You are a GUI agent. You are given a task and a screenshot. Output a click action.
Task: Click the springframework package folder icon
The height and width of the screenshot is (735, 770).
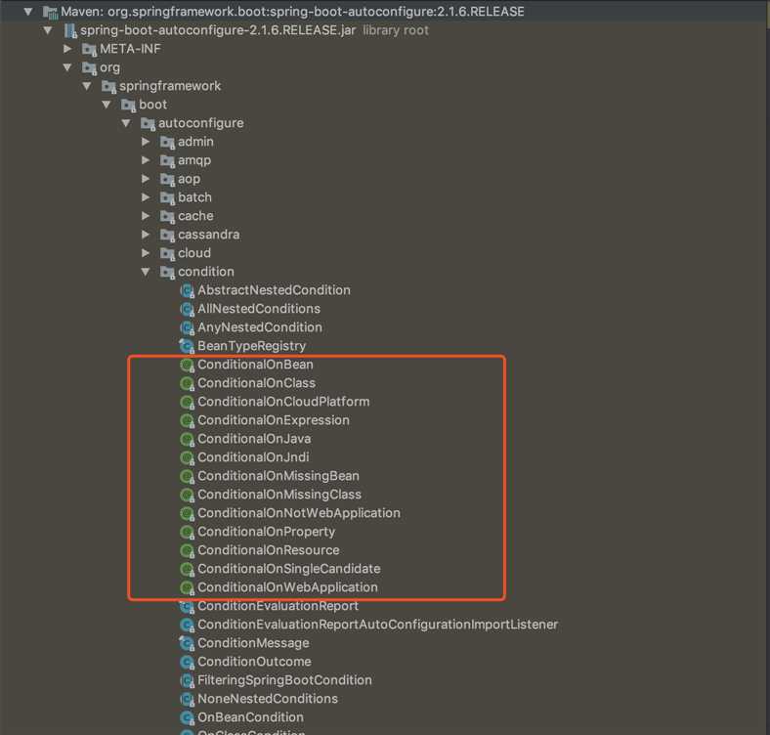[109, 86]
